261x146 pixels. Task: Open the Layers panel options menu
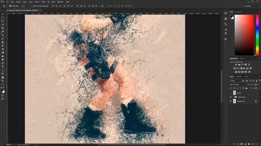[x=259, y=77]
